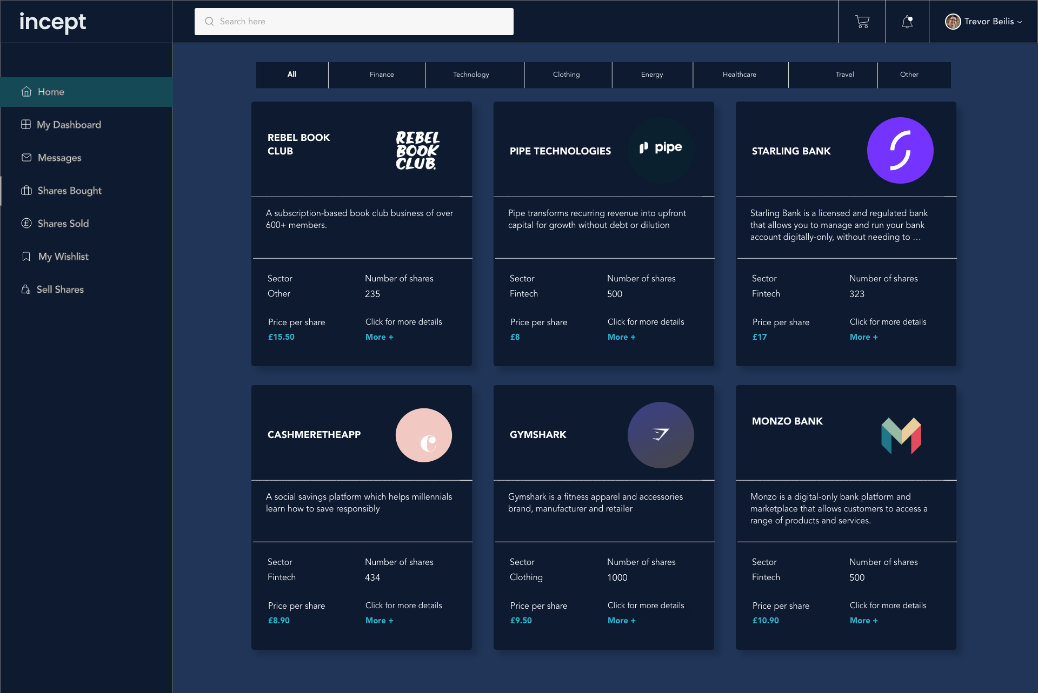Click More + on Pipe Technologies
Screen dimensions: 1038x693
622,337
